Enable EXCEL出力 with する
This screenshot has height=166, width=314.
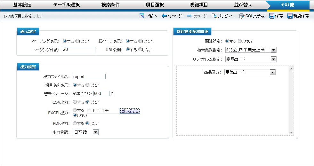(x=75, y=110)
